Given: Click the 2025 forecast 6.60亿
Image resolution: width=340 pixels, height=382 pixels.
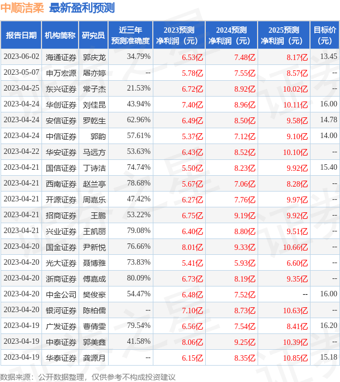Looking at the screenshot, I should pos(297,264).
